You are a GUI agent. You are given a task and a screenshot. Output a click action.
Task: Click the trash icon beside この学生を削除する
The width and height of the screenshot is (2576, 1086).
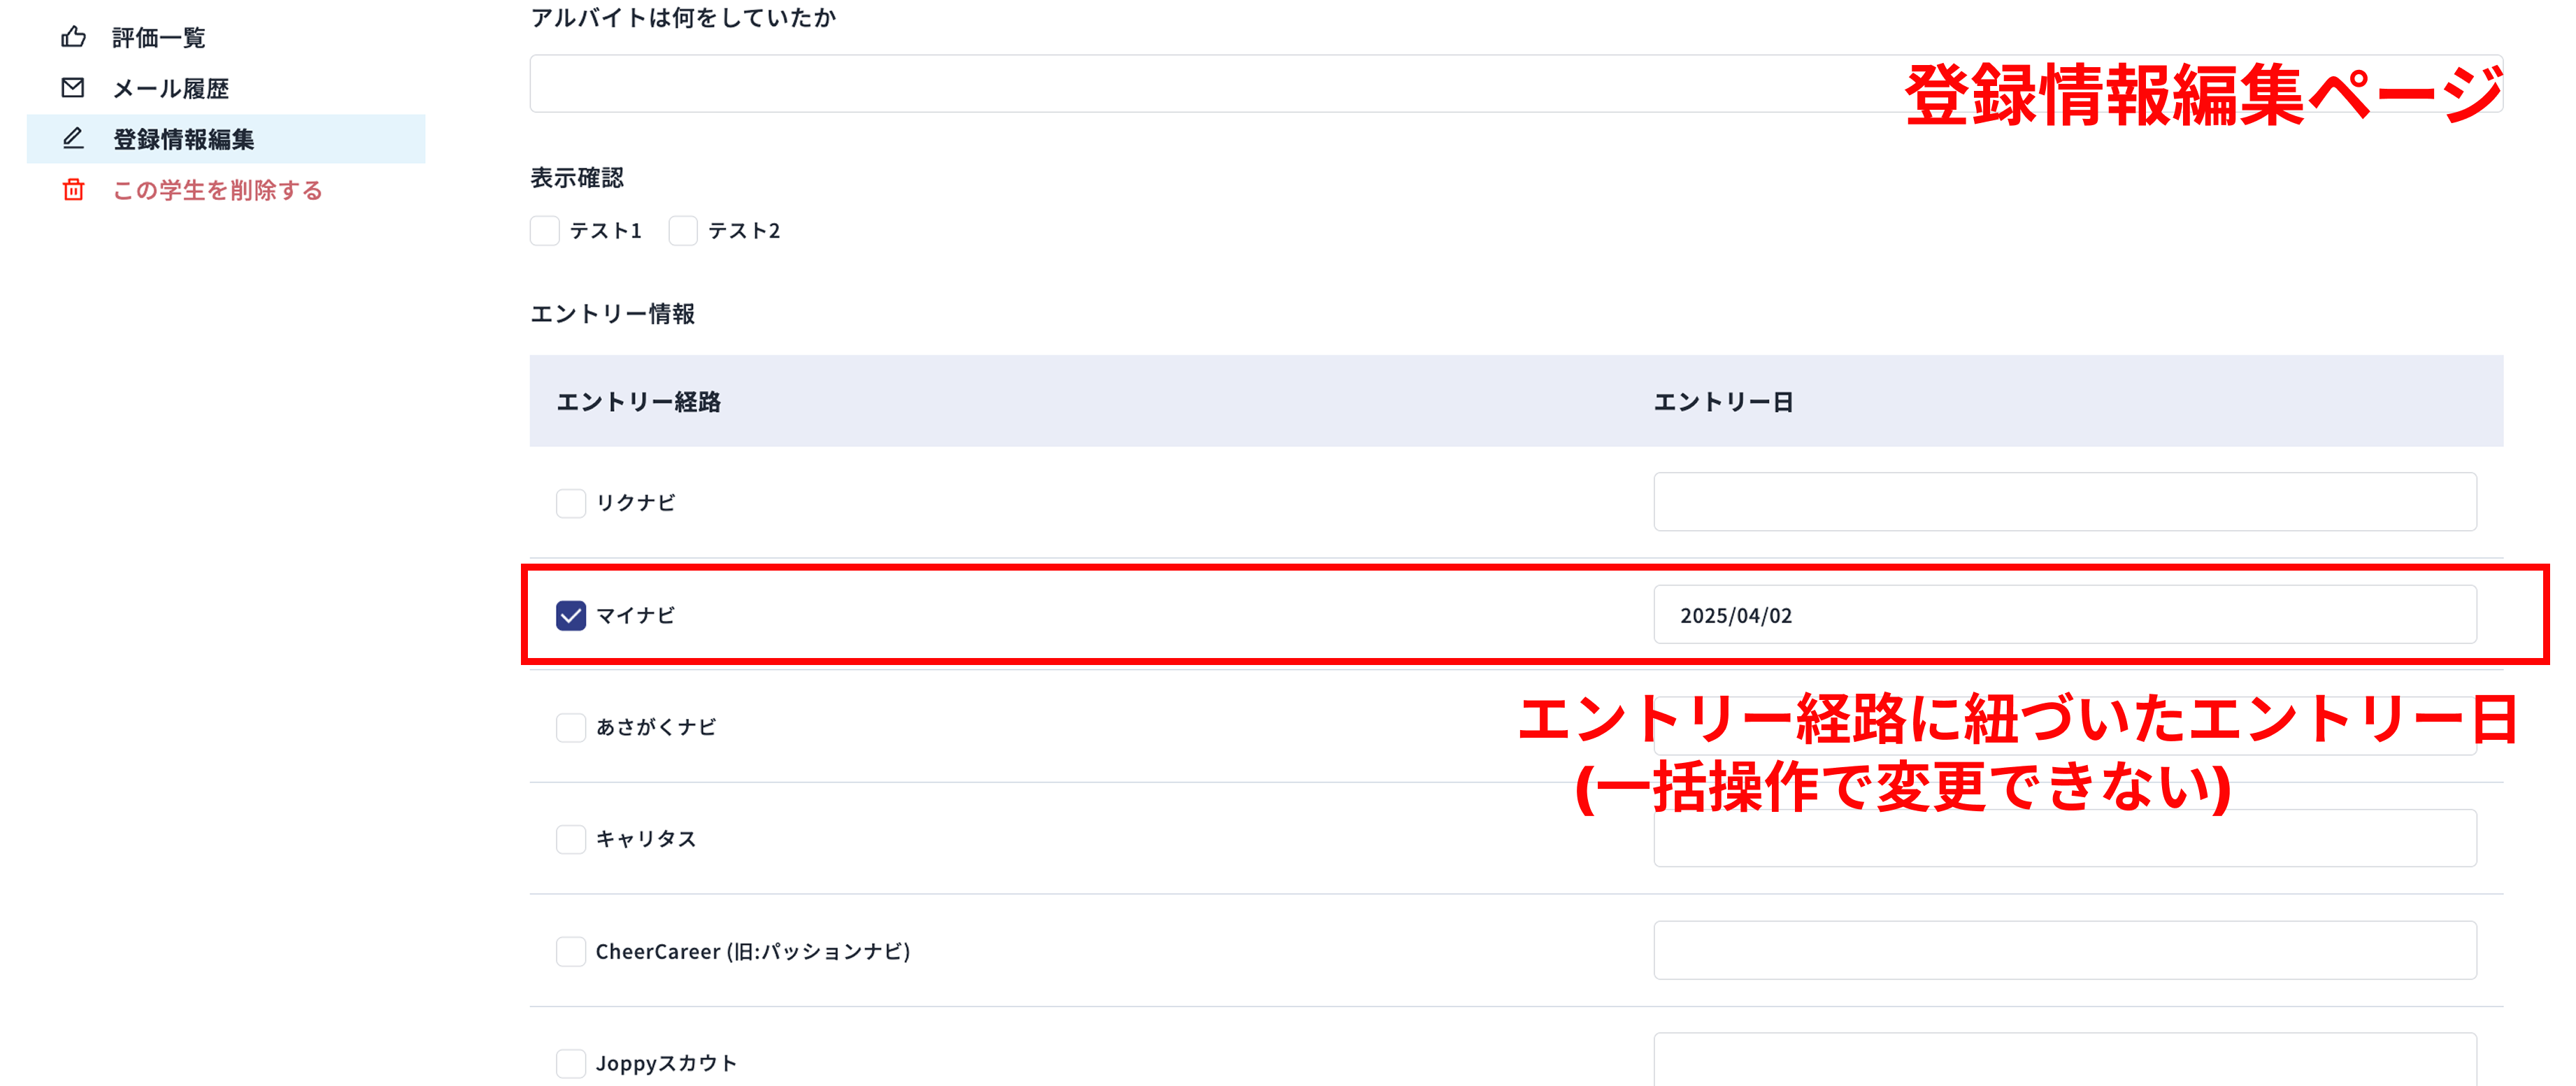coord(73,190)
